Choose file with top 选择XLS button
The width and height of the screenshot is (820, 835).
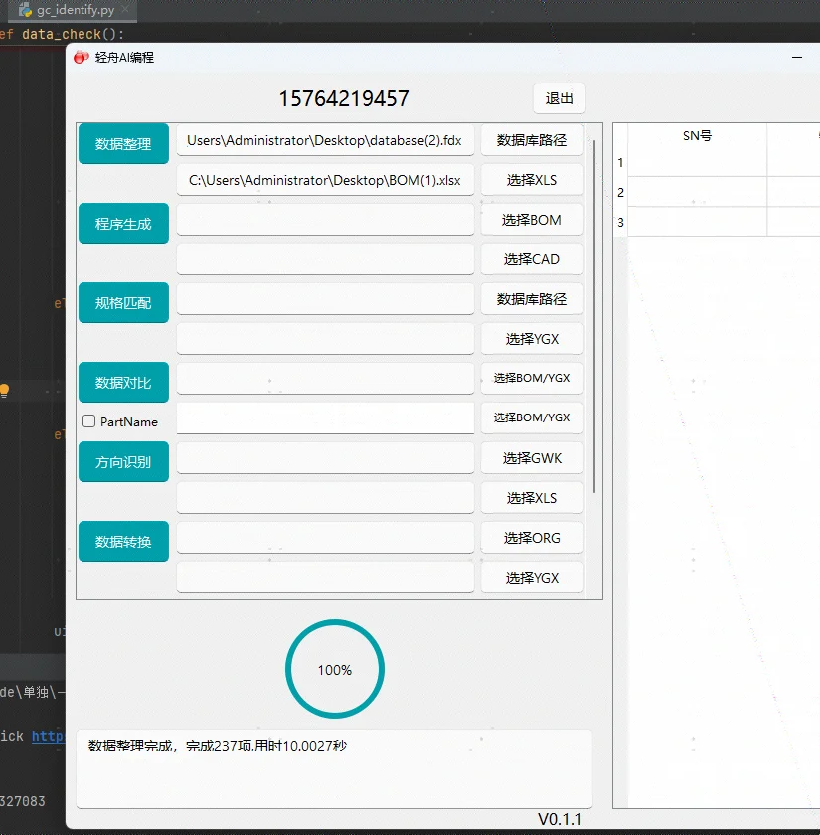[532, 180]
